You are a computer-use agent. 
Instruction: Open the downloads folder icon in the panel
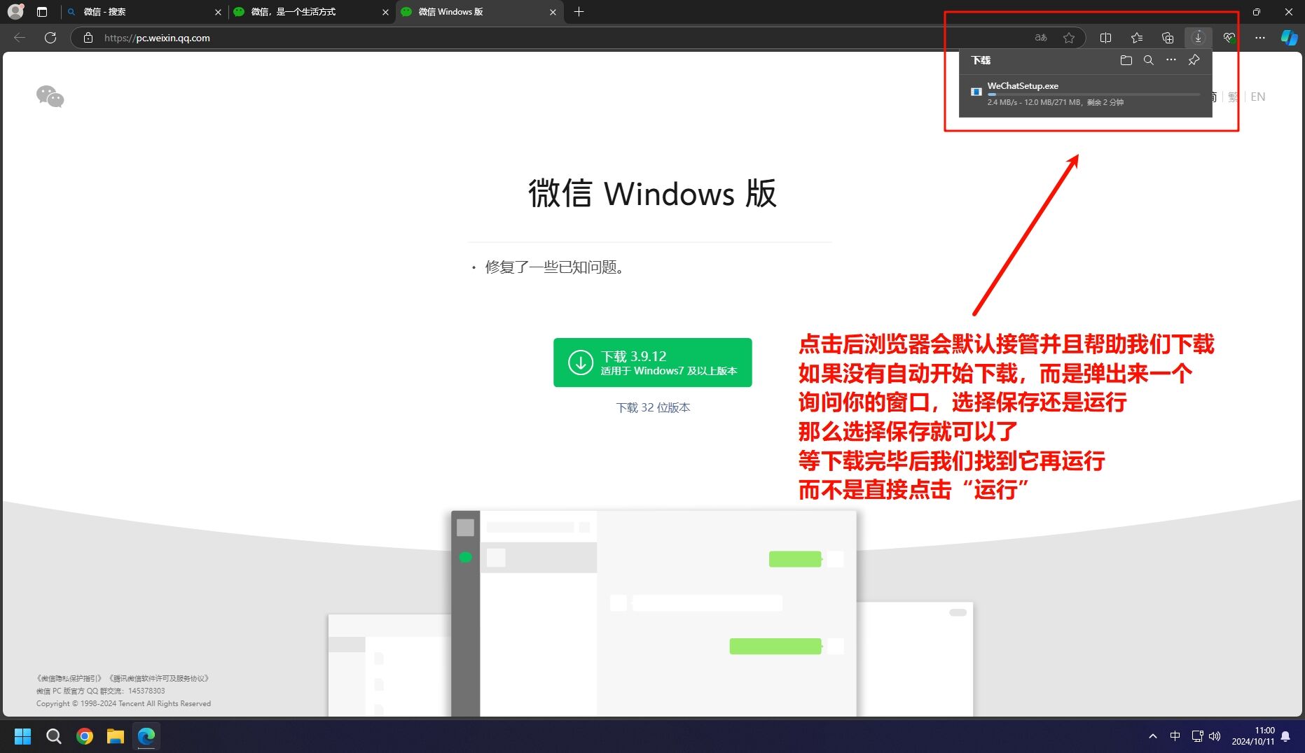[1126, 60]
